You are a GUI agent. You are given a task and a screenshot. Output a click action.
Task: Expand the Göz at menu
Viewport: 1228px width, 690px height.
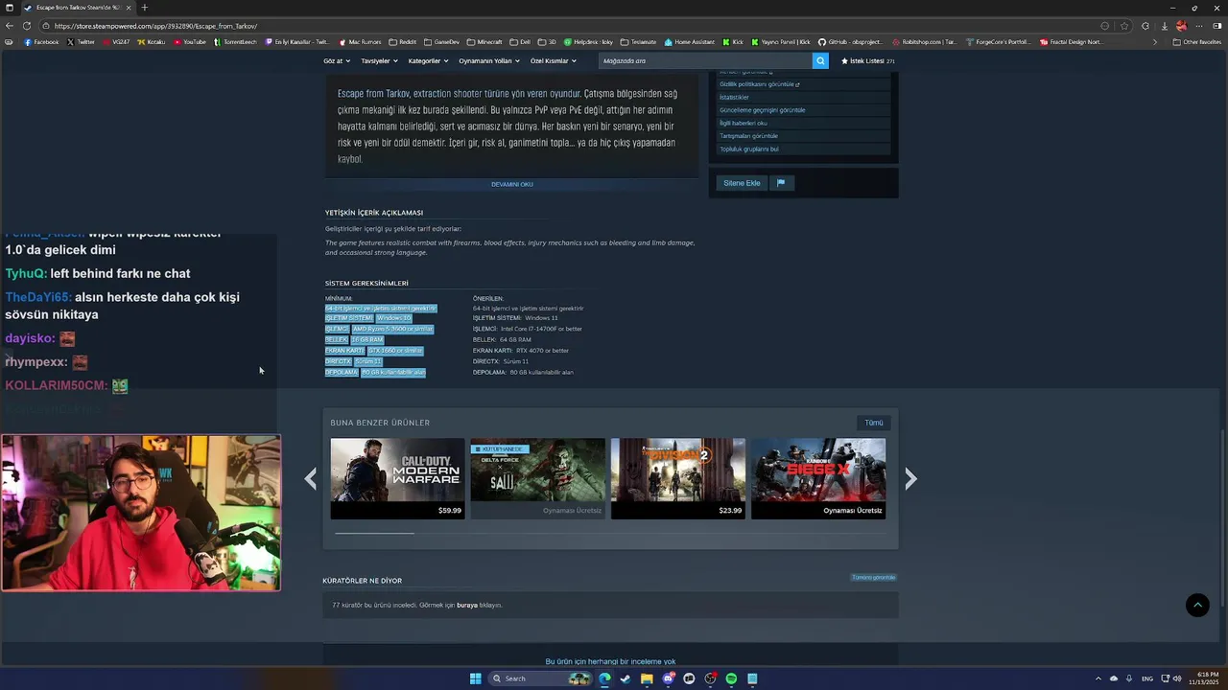tap(336, 60)
